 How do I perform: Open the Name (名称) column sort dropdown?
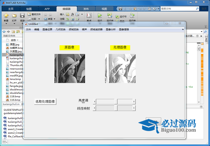pyautogui.click(x=18, y=40)
